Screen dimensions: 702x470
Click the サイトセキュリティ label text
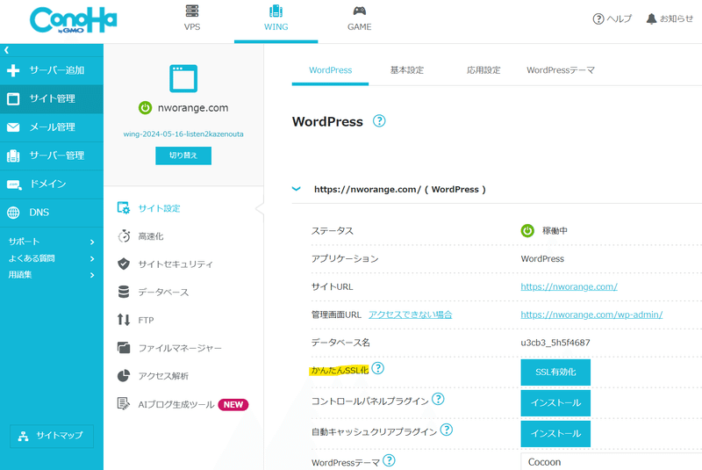pos(175,264)
